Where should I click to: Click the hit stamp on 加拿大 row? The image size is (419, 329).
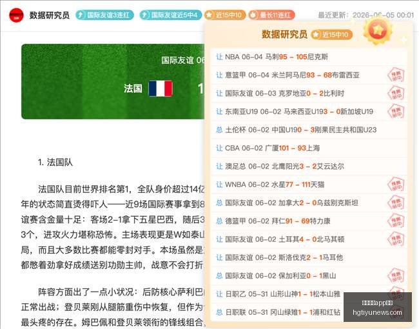(396, 203)
